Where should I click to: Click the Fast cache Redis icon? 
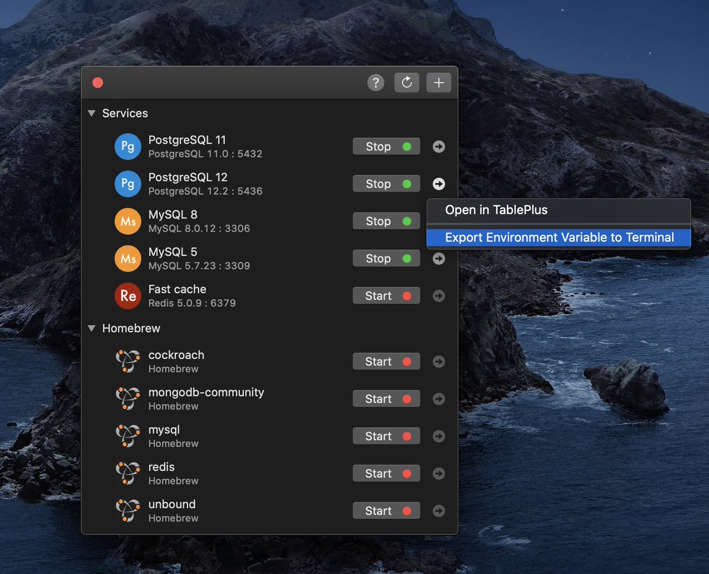[x=128, y=296]
